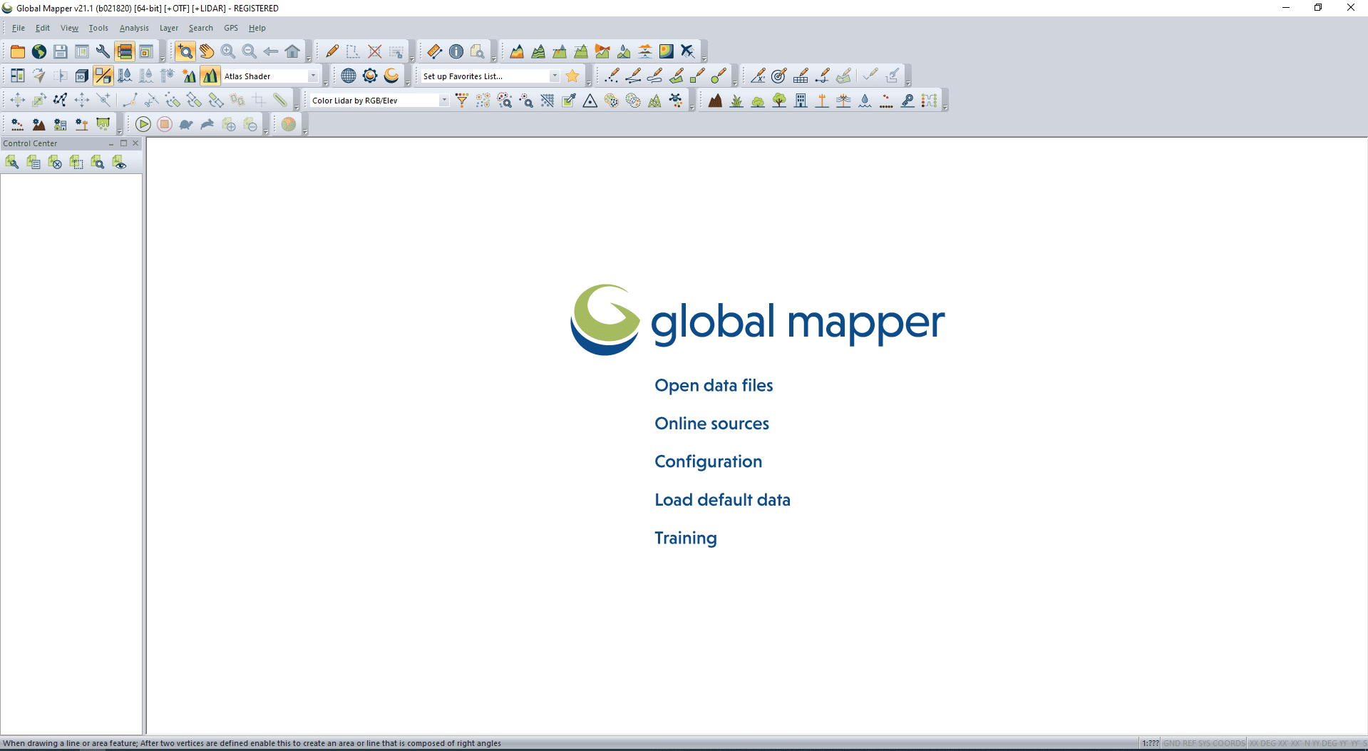Screen dimensions: 1368x751
Task: Click the flight simulator airplane icon
Action: 686,51
